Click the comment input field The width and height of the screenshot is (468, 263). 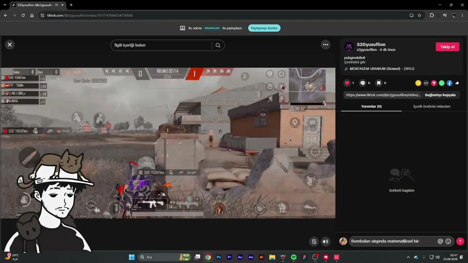[x=393, y=241]
